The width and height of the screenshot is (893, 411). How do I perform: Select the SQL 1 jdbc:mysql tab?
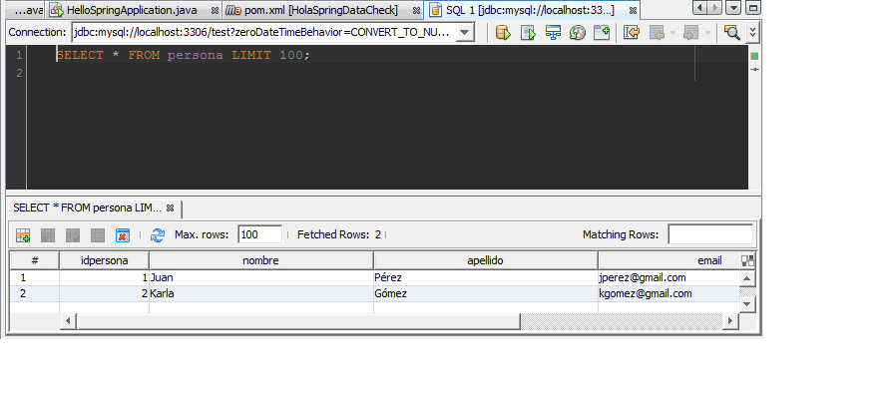[531, 10]
